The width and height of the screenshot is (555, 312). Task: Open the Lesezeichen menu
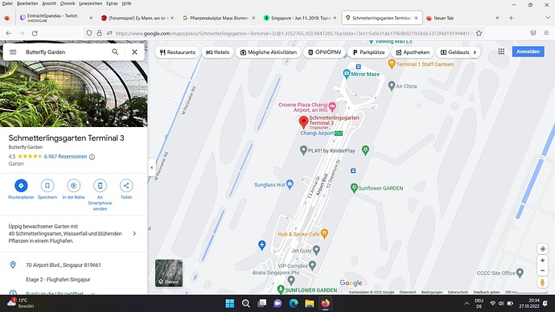click(90, 3)
